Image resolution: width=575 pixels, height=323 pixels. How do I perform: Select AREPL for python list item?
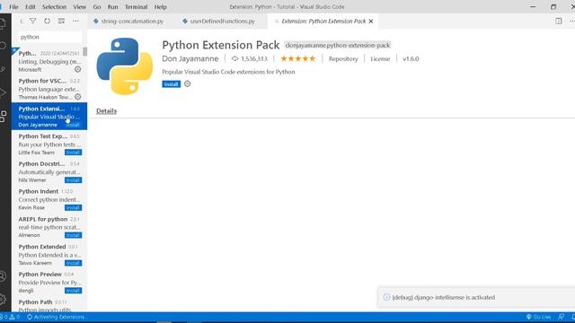point(49,227)
